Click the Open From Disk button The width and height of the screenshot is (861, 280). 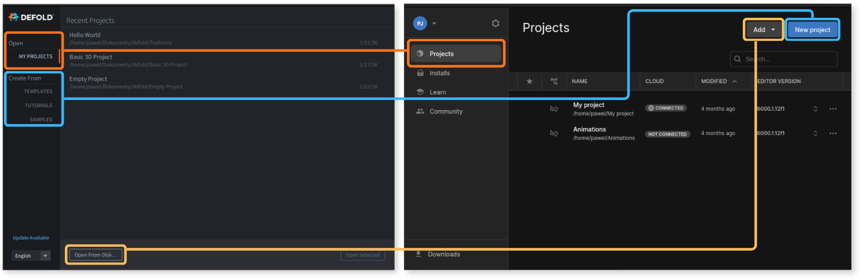coord(95,255)
